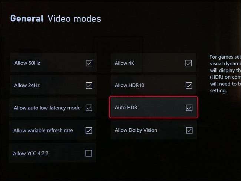Choose the Allow YCC 4:2:2 label

click(x=30, y=153)
